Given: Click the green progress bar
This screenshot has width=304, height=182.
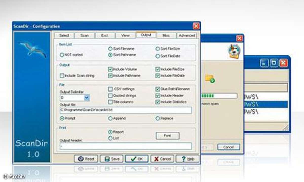Looking at the screenshot, I should click(x=208, y=96).
